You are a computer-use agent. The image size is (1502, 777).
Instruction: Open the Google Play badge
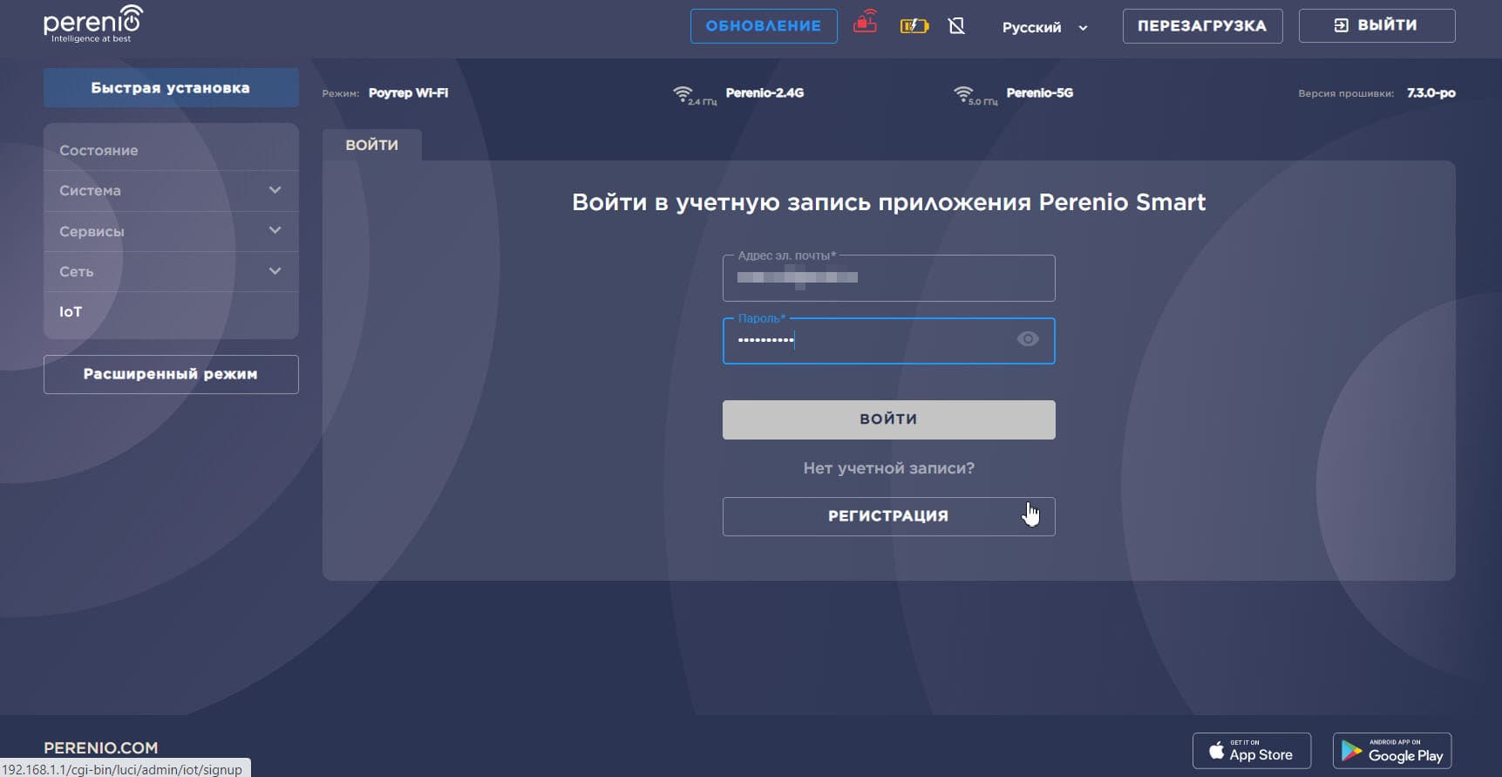[1391, 751]
